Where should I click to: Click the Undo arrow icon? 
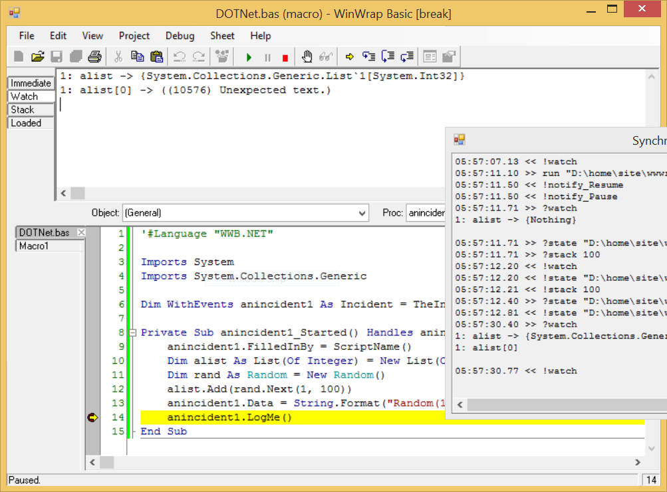(x=180, y=56)
